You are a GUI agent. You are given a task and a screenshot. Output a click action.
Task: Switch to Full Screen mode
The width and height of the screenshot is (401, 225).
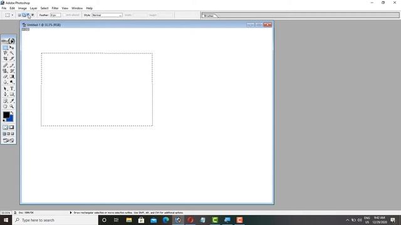pyautogui.click(x=13, y=134)
